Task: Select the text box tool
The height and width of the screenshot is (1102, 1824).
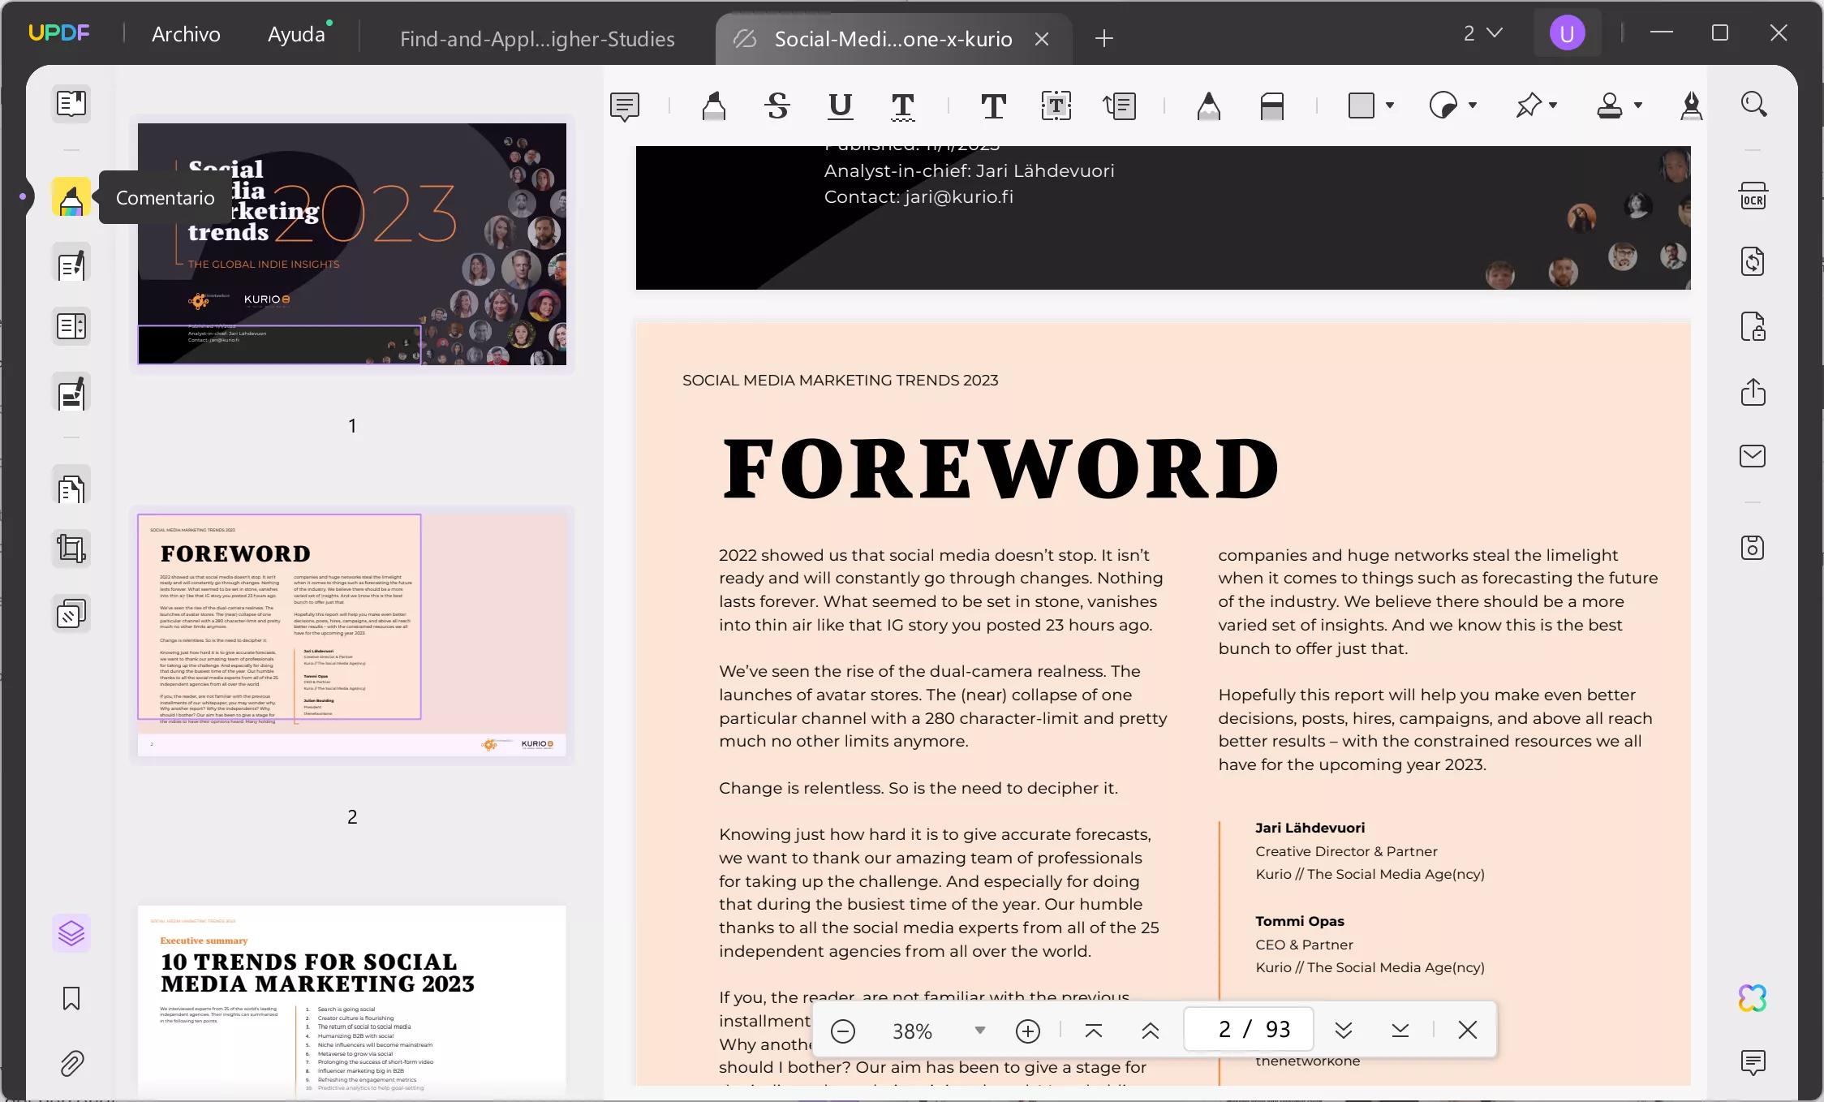Action: pos(1056,105)
